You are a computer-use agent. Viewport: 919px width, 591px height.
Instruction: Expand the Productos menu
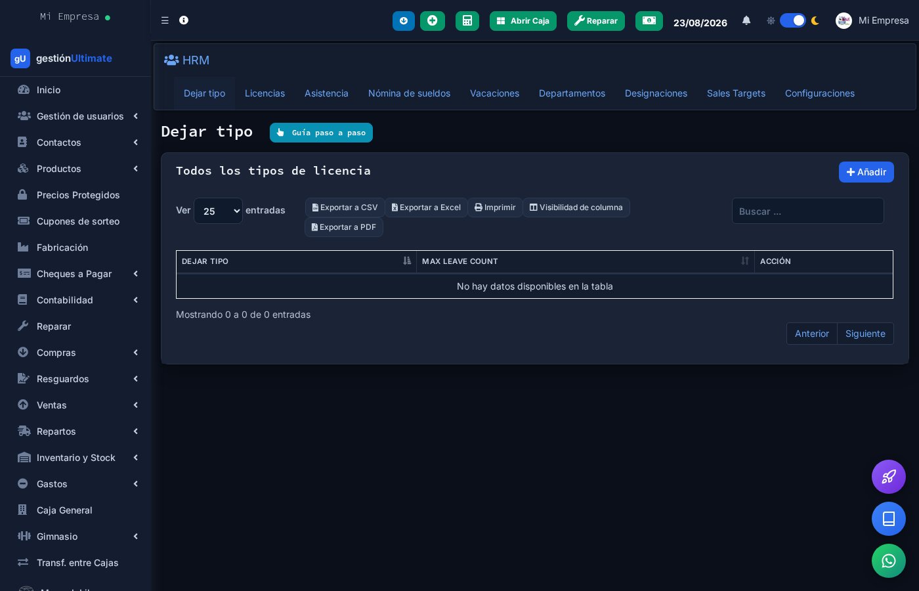click(x=75, y=169)
